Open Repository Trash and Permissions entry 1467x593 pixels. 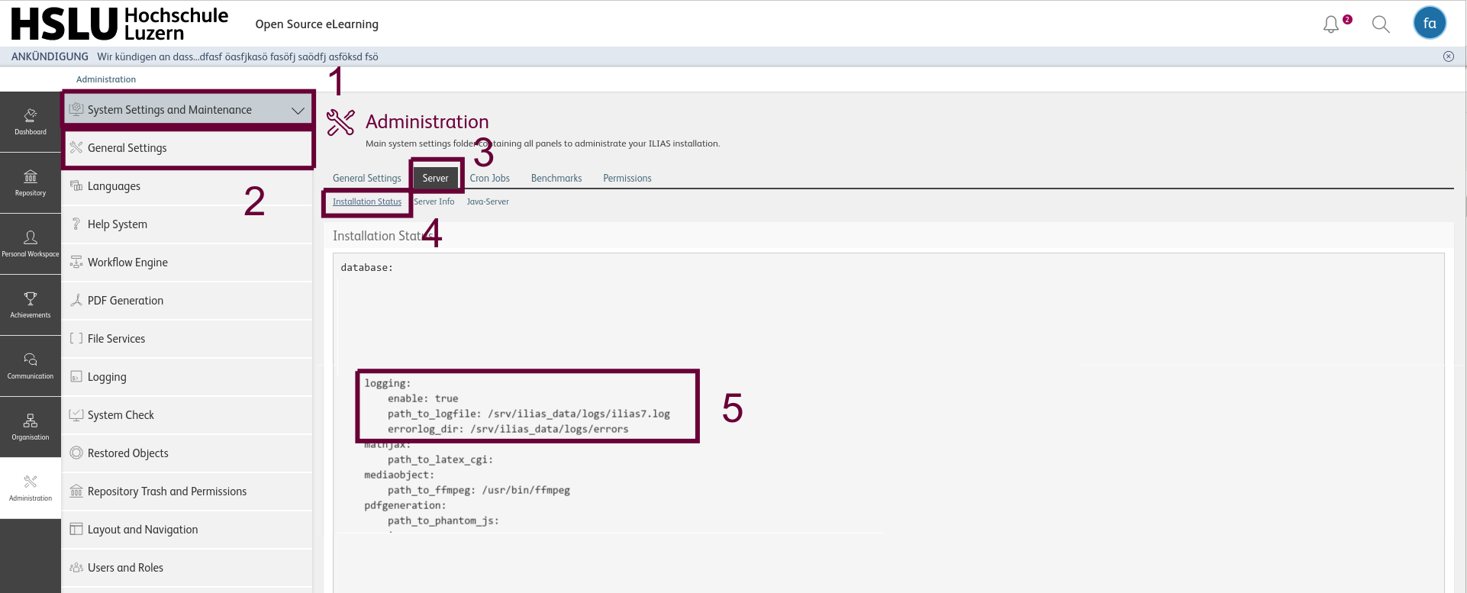(x=187, y=491)
